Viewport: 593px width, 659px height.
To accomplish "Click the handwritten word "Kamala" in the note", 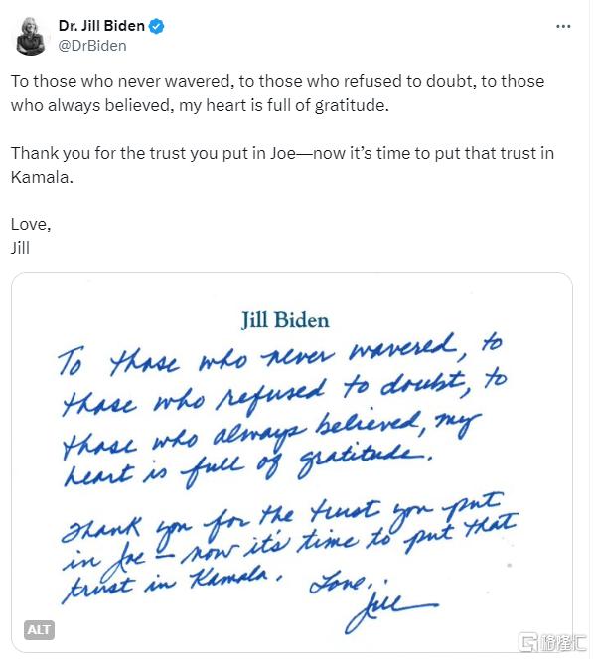I will pyautogui.click(x=228, y=579).
